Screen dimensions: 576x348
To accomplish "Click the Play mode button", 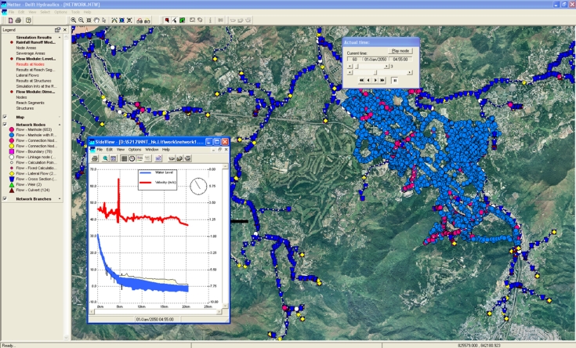I will tap(400, 50).
